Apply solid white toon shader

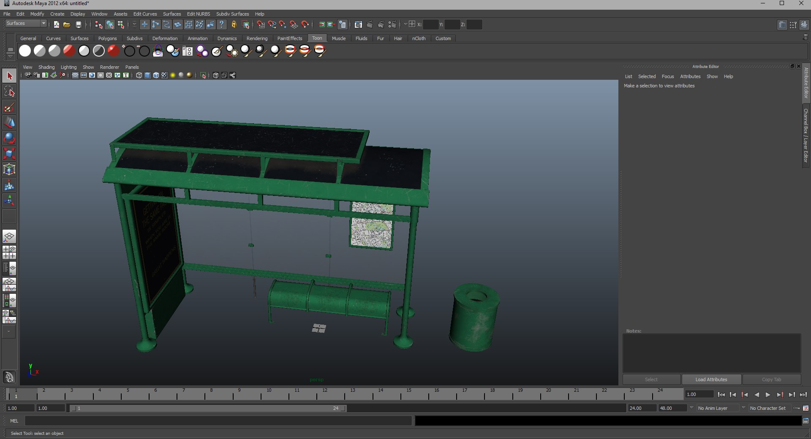tap(25, 51)
